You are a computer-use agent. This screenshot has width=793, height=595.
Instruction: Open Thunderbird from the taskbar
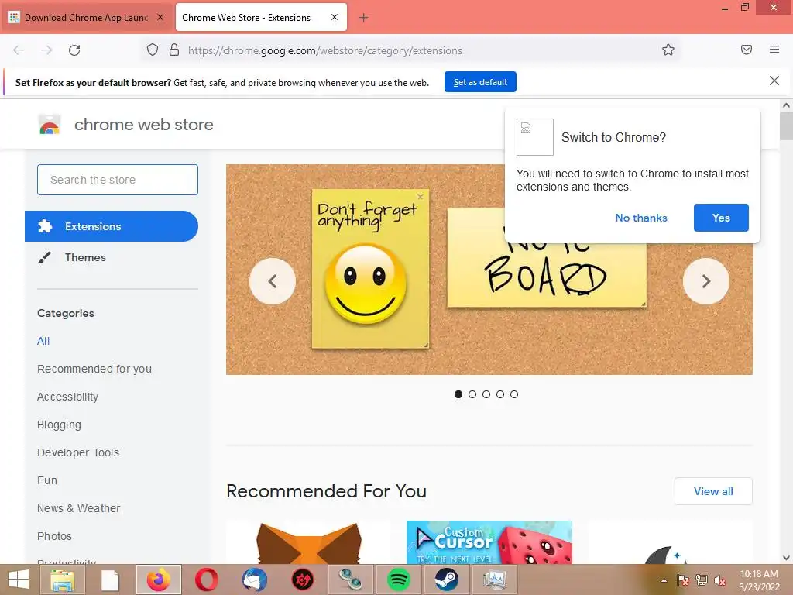click(x=254, y=580)
